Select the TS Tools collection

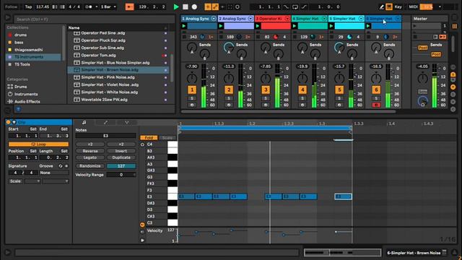(x=22, y=64)
